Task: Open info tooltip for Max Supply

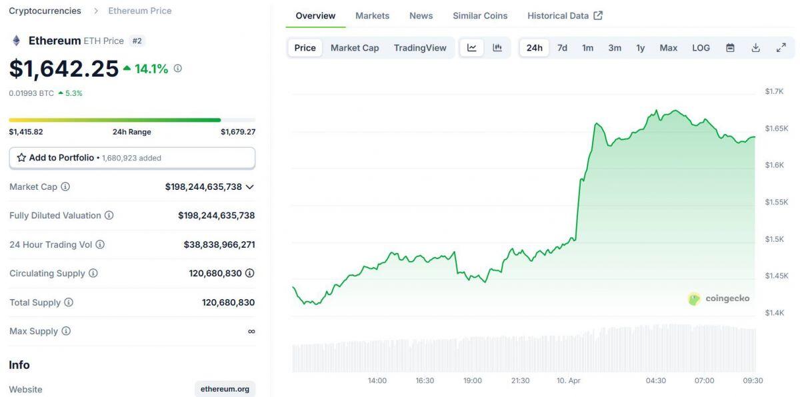Action: (66, 331)
